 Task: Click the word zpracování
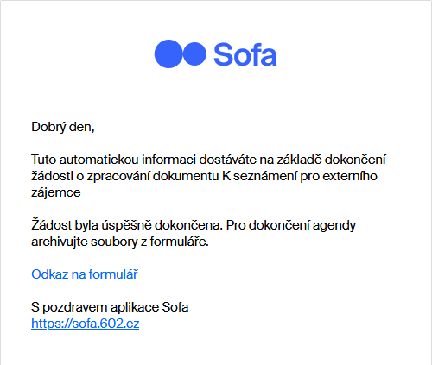point(118,176)
